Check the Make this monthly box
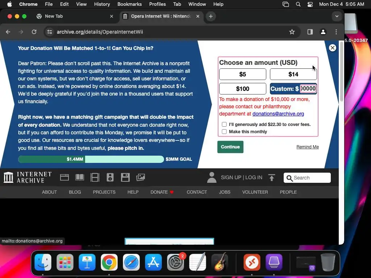The height and width of the screenshot is (278, 371). tap(224, 132)
